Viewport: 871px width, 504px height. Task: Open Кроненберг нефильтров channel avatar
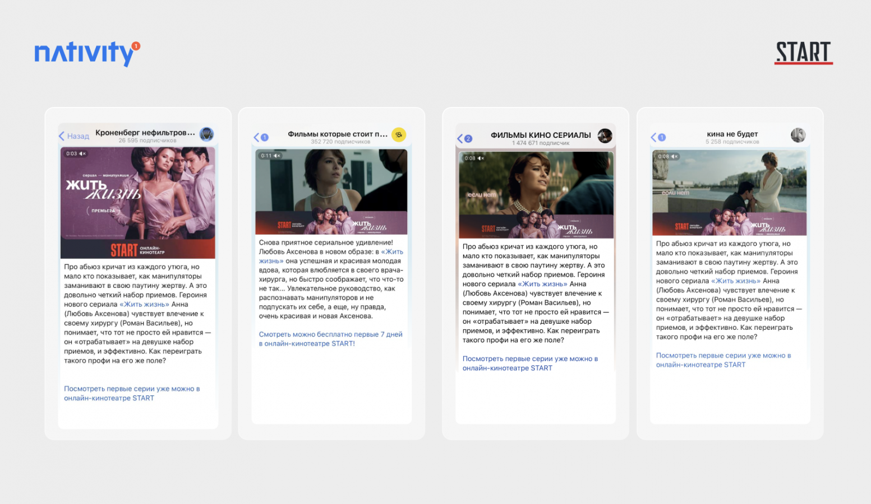pos(207,134)
